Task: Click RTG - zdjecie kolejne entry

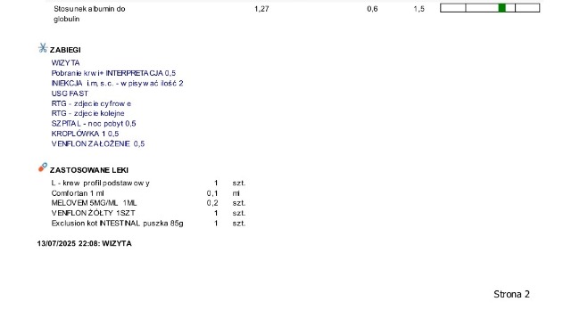Action: coord(88,113)
